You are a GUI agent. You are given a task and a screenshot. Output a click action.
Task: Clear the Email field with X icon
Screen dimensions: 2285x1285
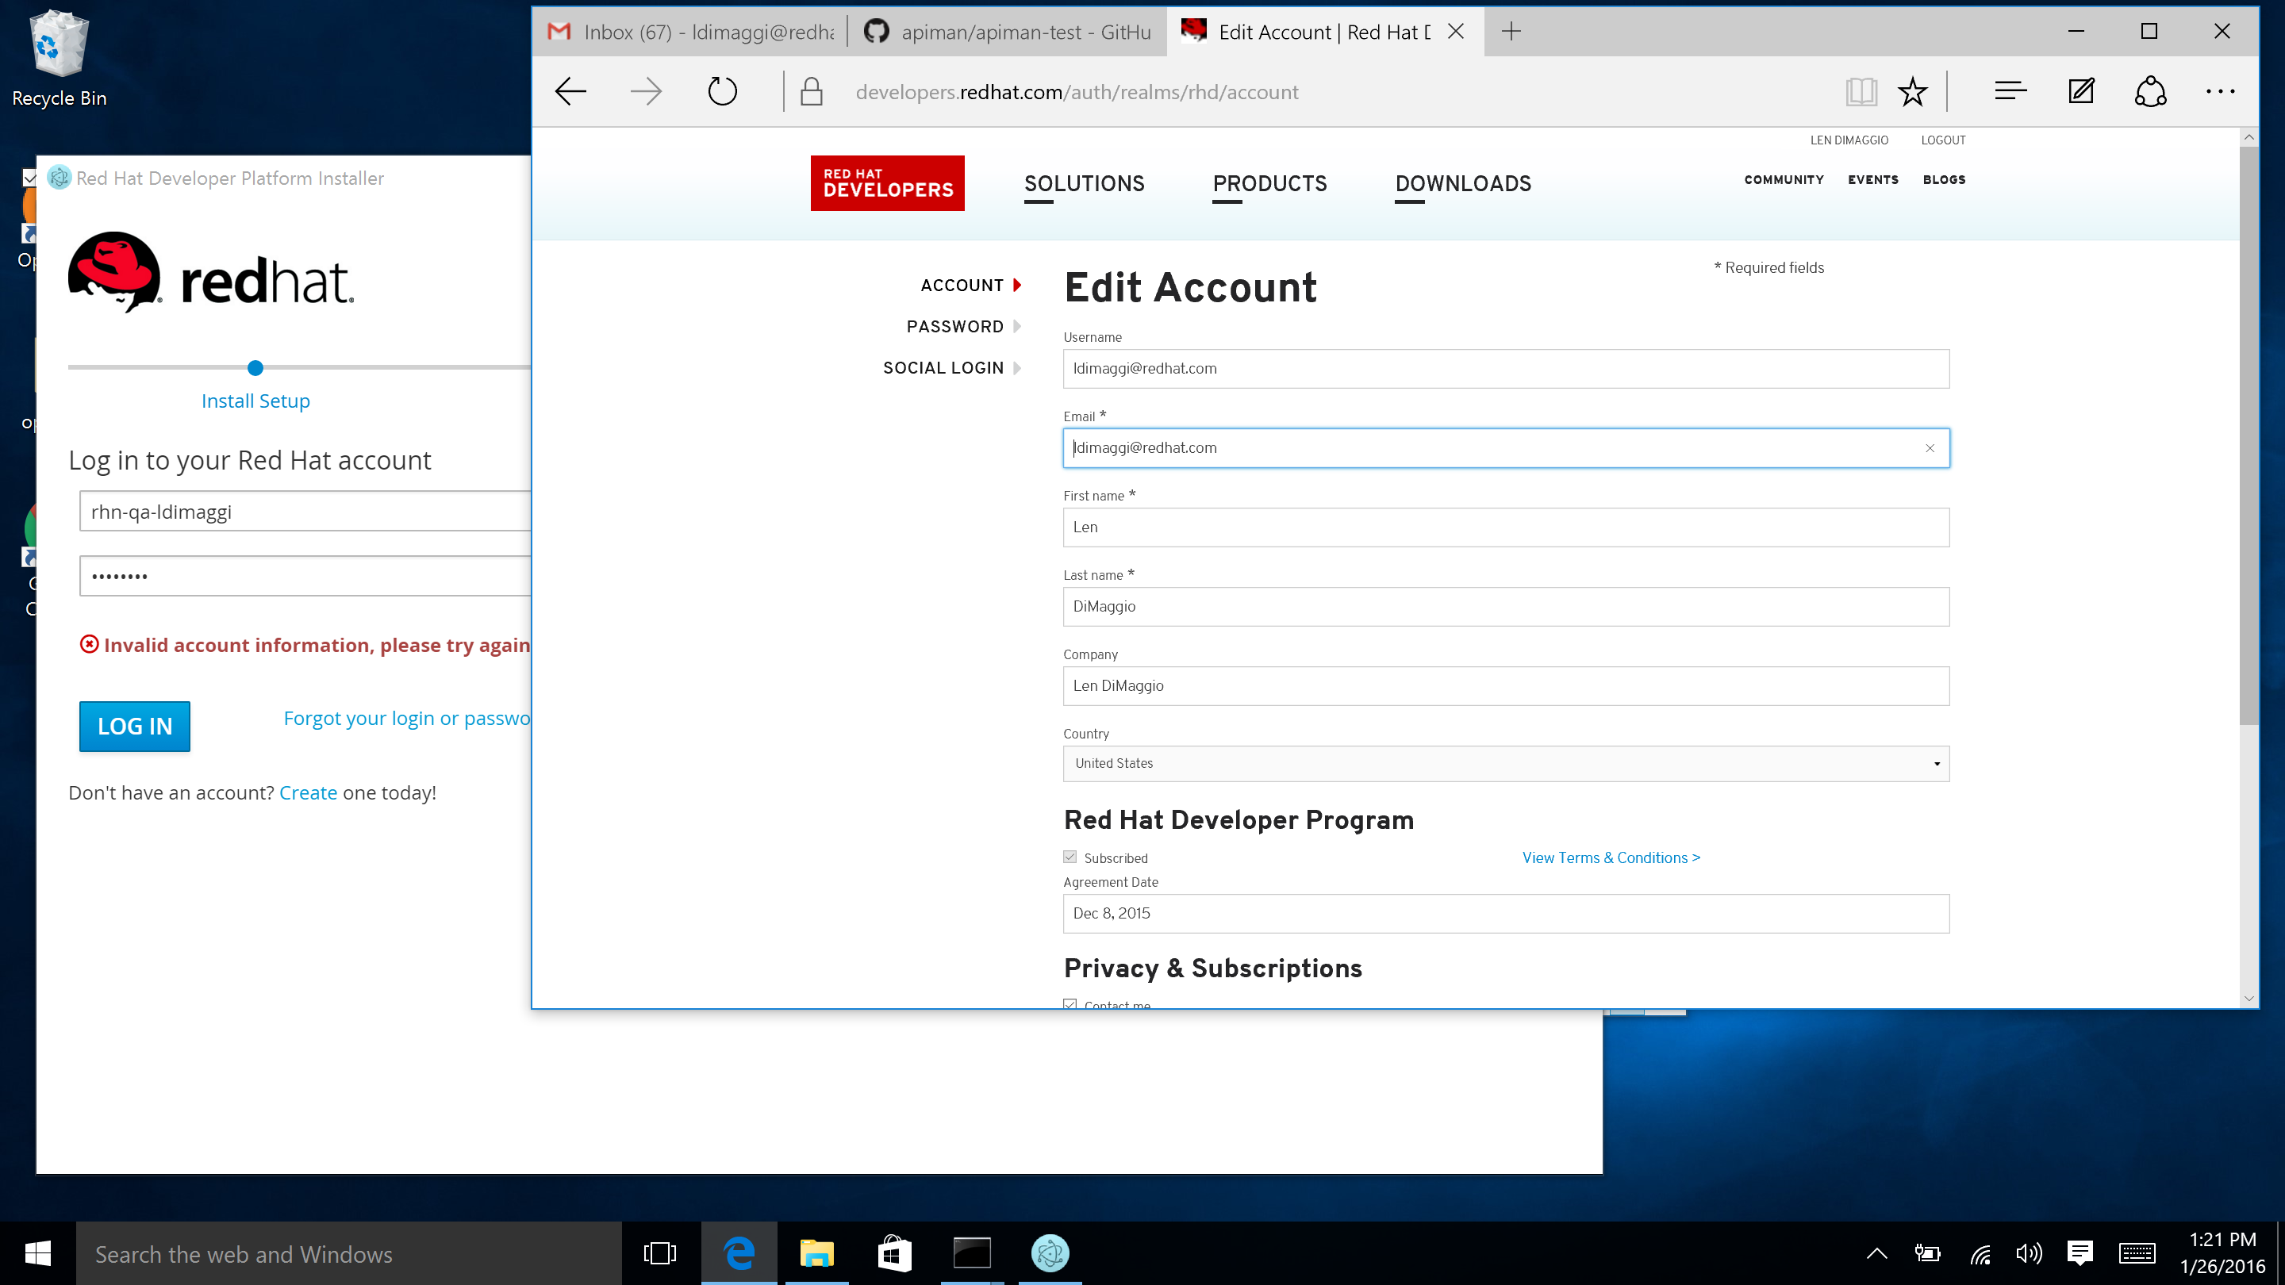pos(1930,448)
